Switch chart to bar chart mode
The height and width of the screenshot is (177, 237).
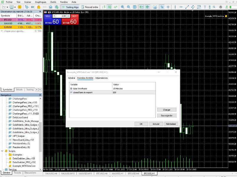[x=104, y=7]
